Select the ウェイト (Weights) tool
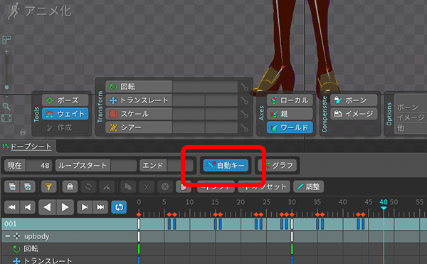 [x=65, y=114]
